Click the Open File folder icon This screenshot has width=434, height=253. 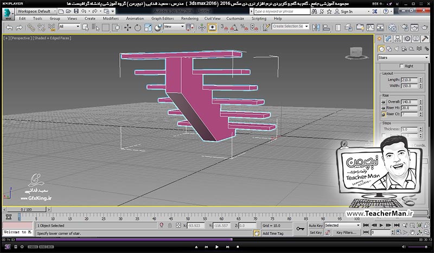pos(68,11)
